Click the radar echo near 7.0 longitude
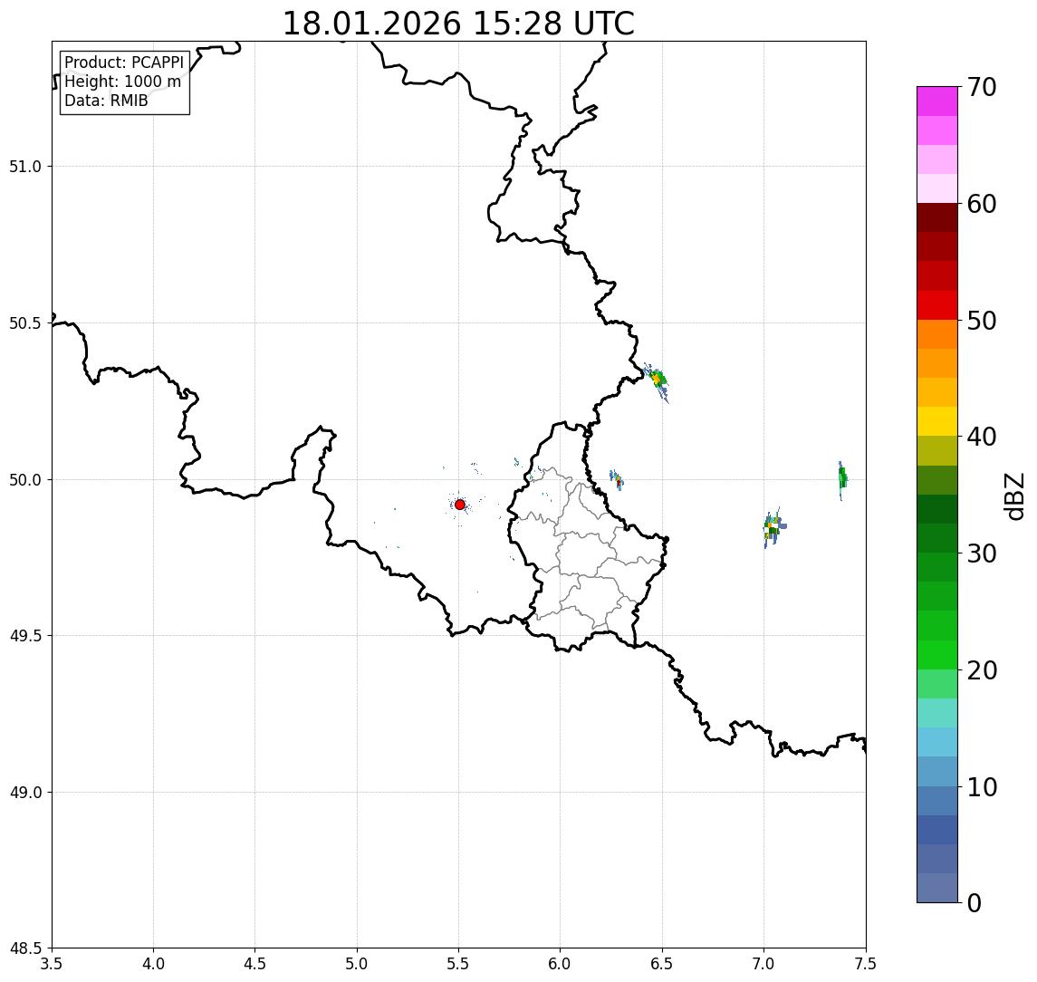The width and height of the screenshot is (1037, 982). 773,527
